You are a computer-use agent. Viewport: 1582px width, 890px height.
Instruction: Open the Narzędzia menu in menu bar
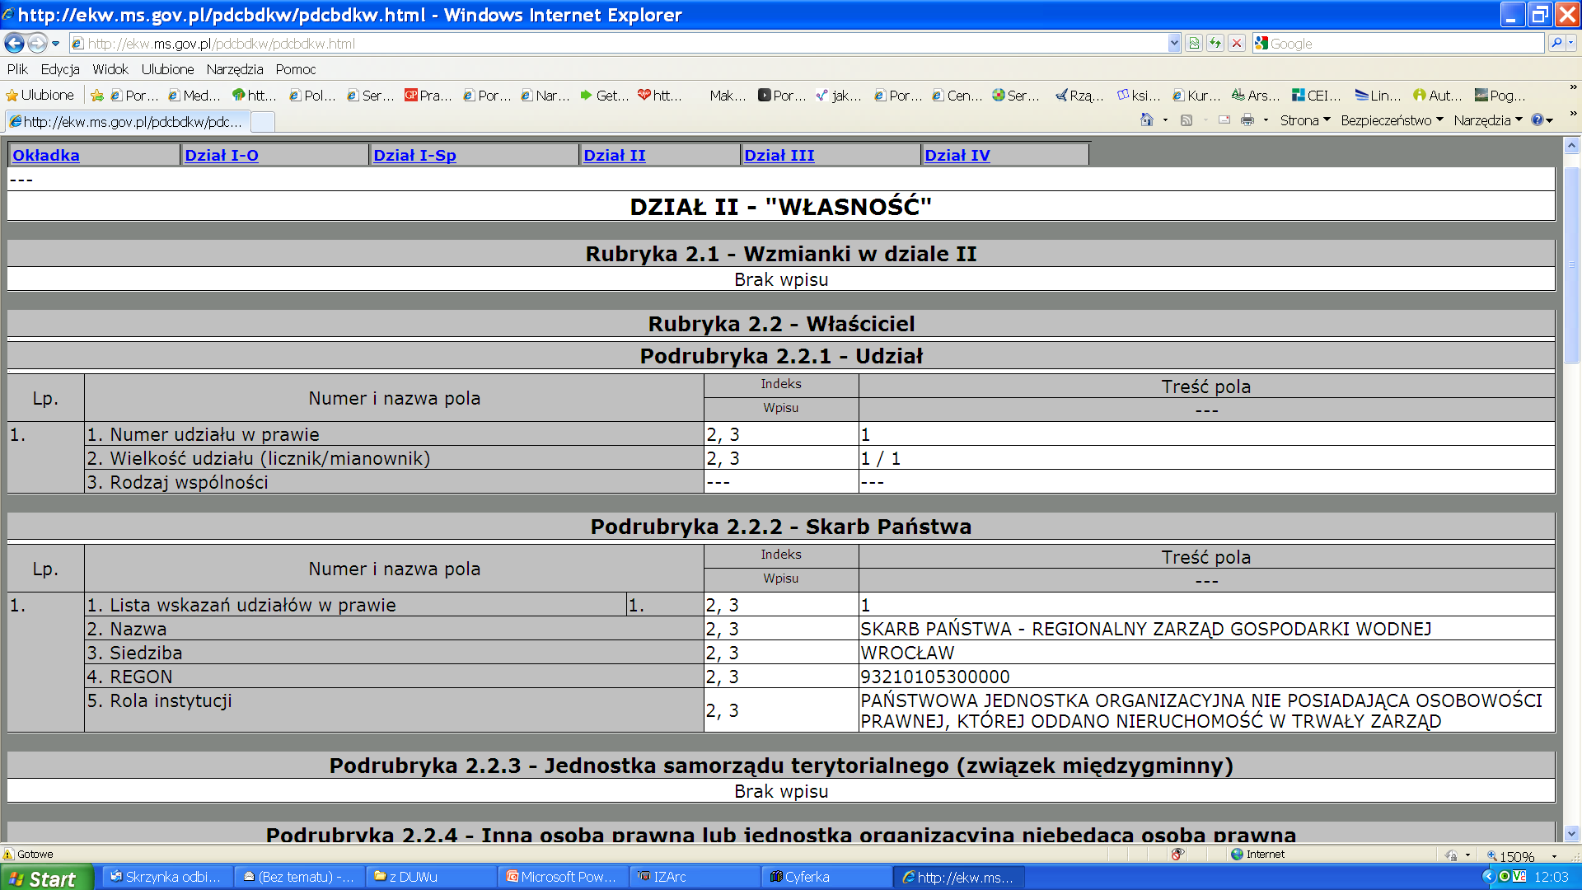coord(235,69)
